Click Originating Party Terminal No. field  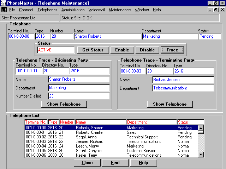point(29,71)
